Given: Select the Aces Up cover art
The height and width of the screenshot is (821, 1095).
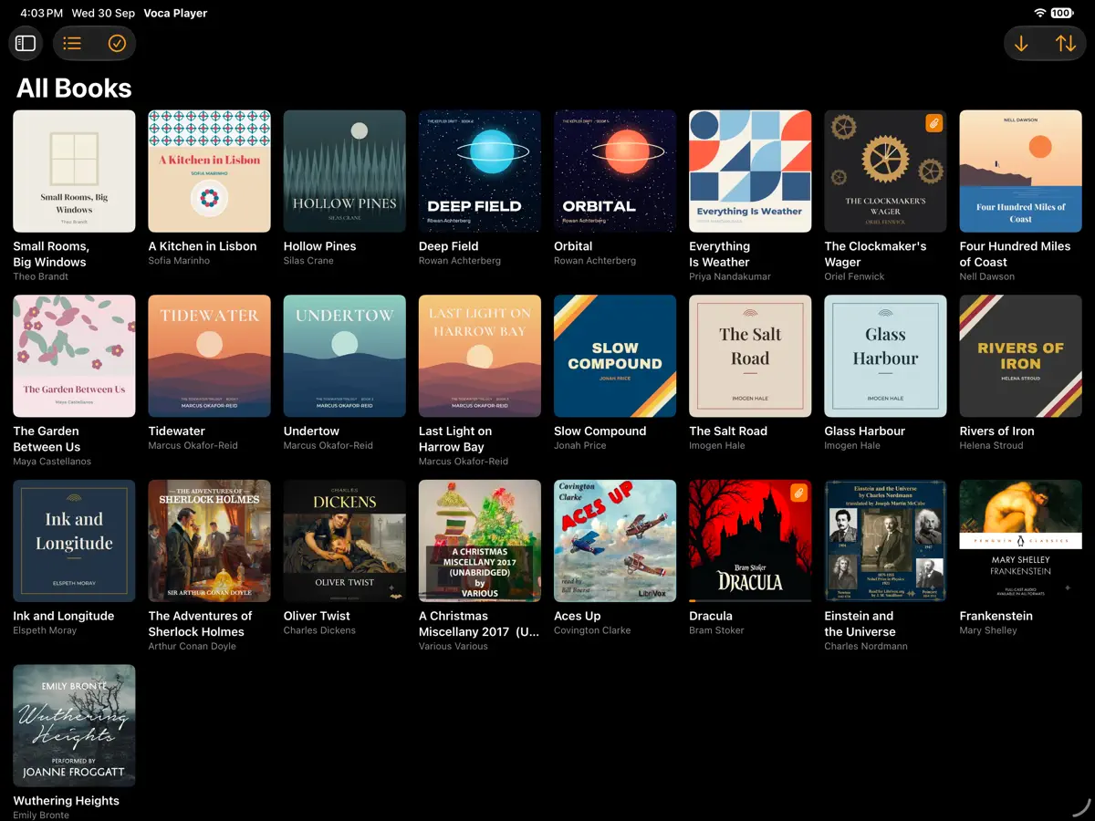Looking at the screenshot, I should 615,541.
